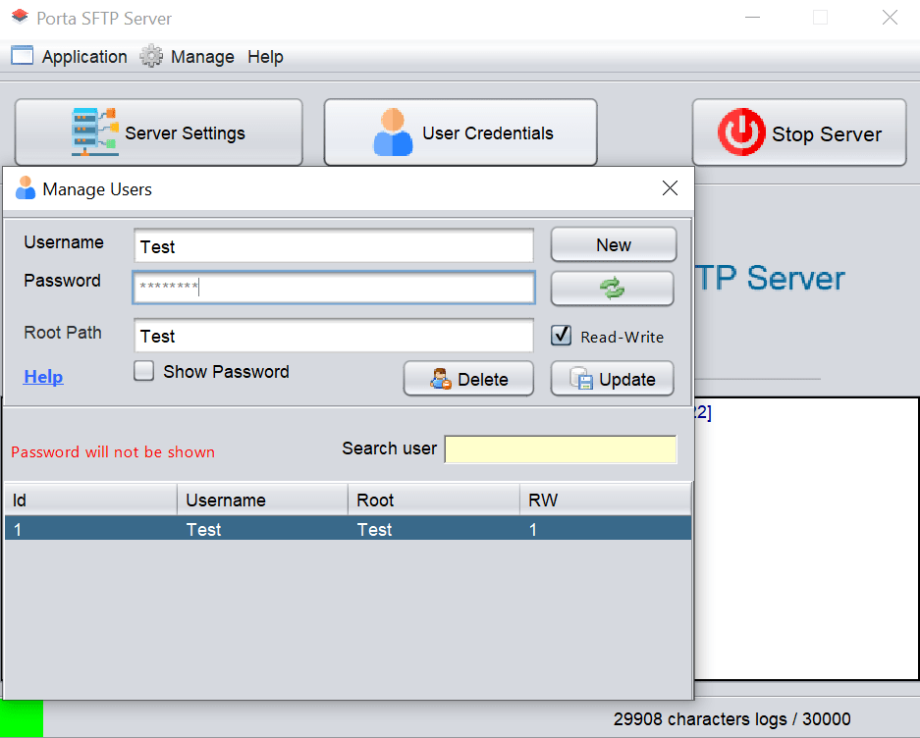Minimize the Porta SFTP Server window

tap(753, 18)
